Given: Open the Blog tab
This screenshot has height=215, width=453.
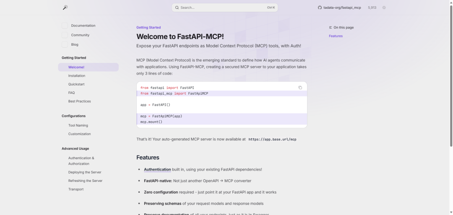Looking at the screenshot, I should 75,44.
